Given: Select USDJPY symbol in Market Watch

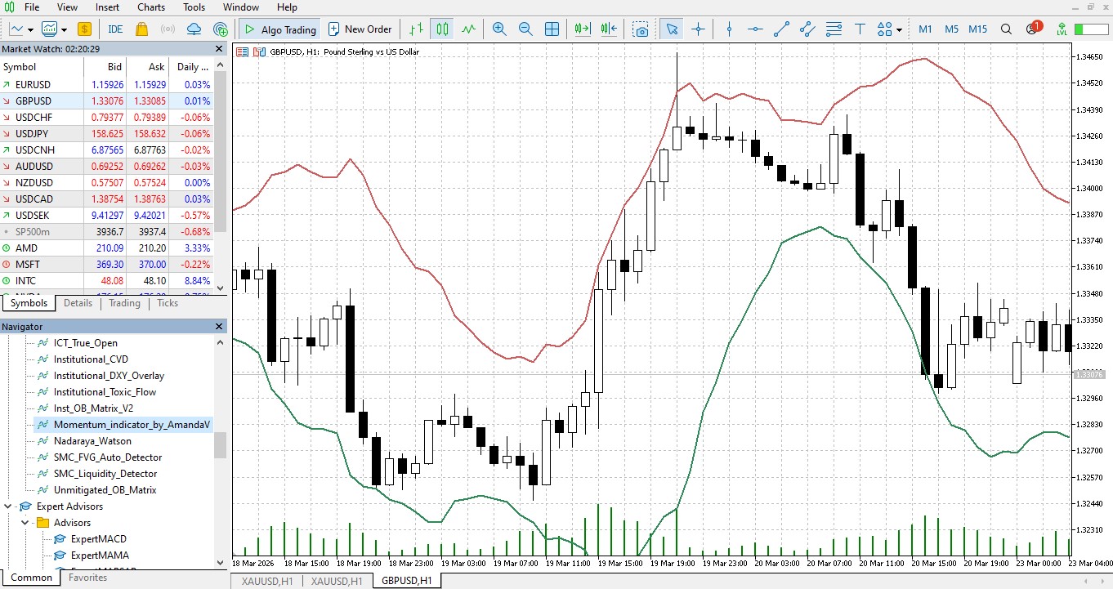Looking at the screenshot, I should pyautogui.click(x=33, y=134).
